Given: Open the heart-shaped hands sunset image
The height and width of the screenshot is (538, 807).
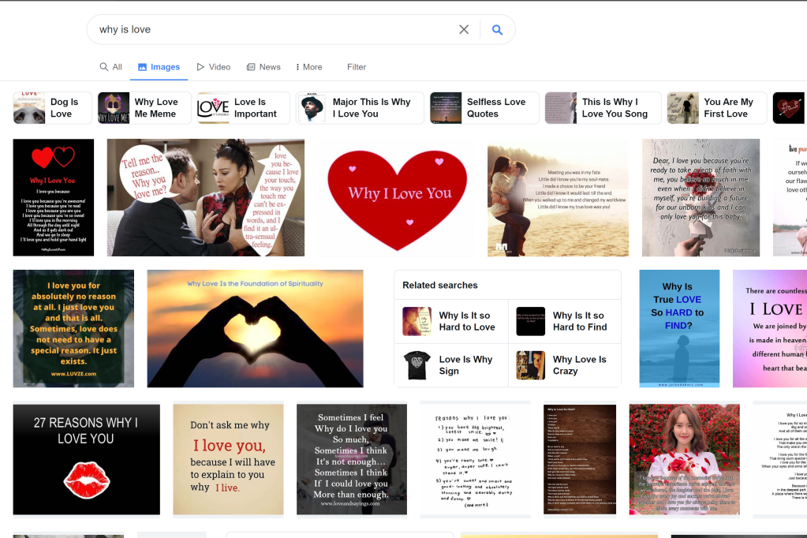Looking at the screenshot, I should (255, 329).
